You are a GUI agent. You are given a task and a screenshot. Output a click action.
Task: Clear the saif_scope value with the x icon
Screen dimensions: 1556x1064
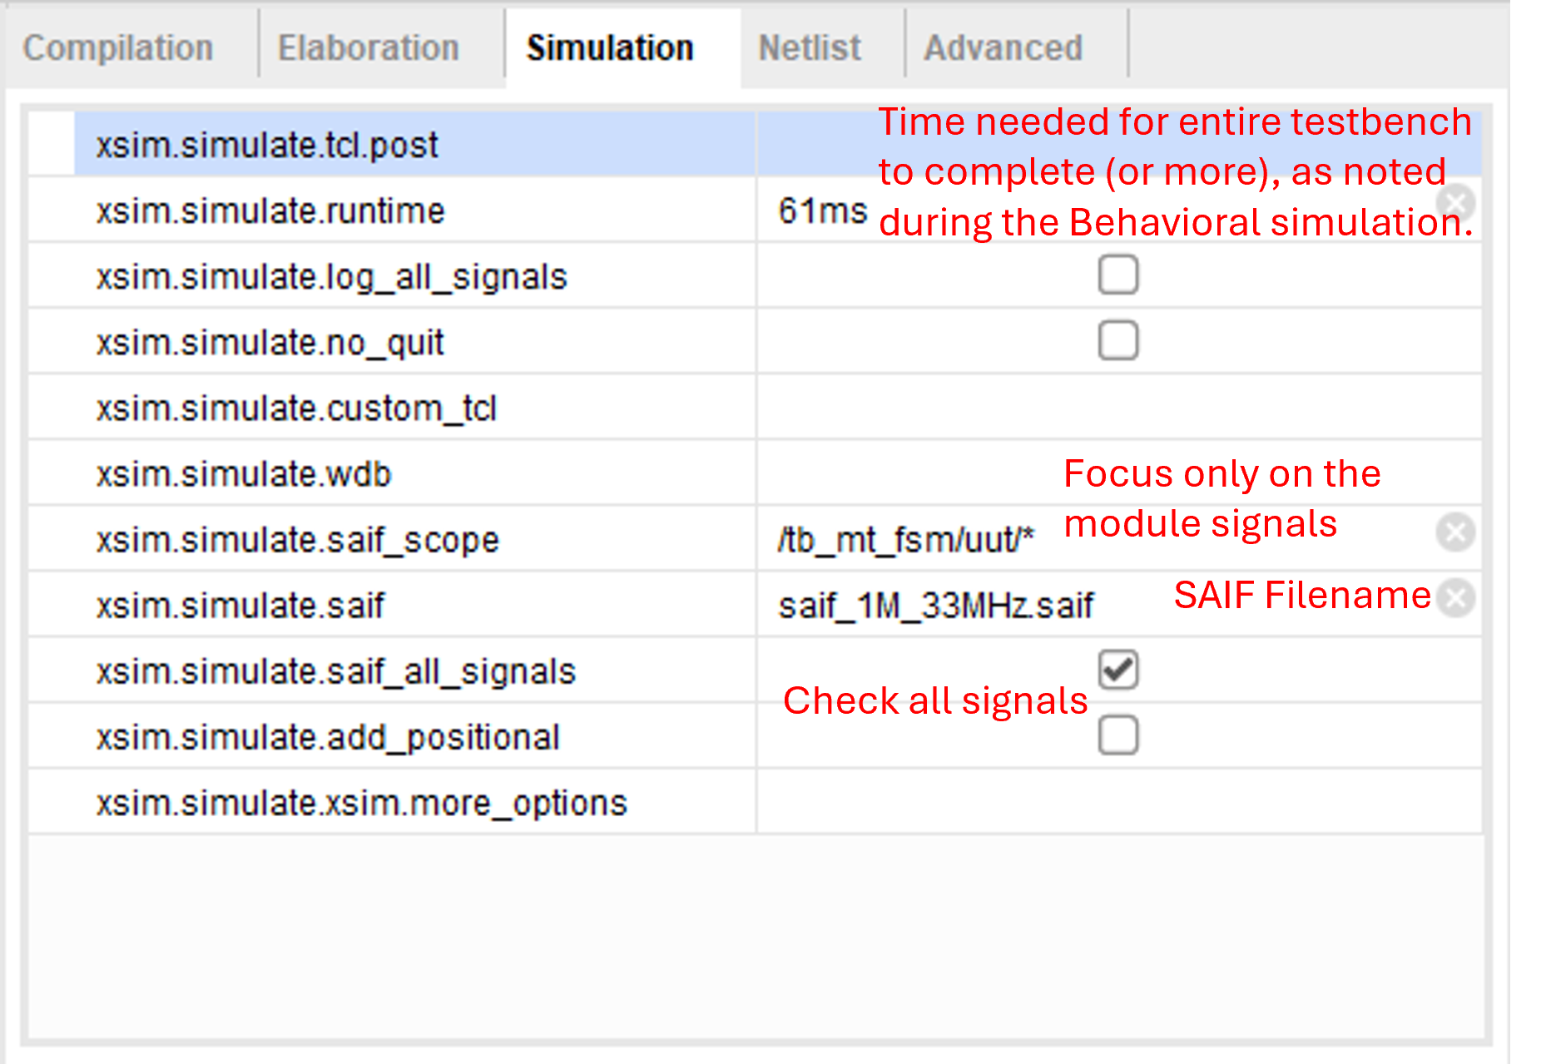click(1455, 532)
